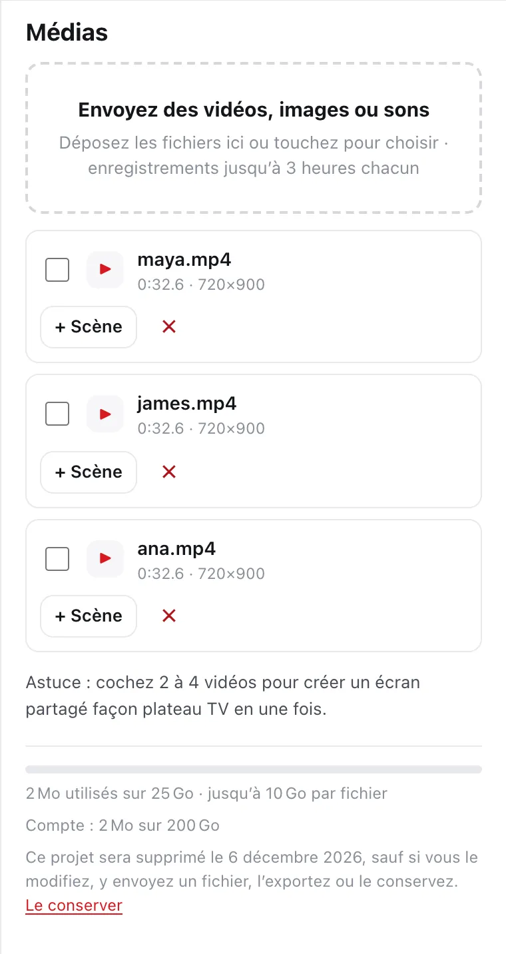Image resolution: width=506 pixels, height=954 pixels.
Task: Click the play thumbnail icon beside james.mp4
Action: pyautogui.click(x=105, y=414)
